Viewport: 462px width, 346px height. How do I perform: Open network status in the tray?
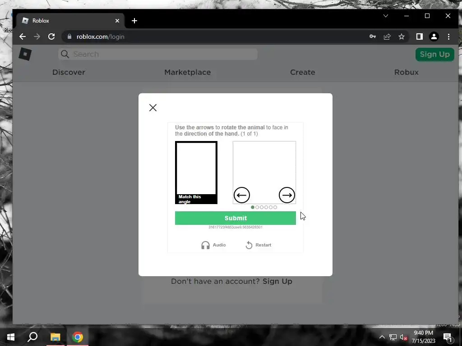tap(393, 337)
